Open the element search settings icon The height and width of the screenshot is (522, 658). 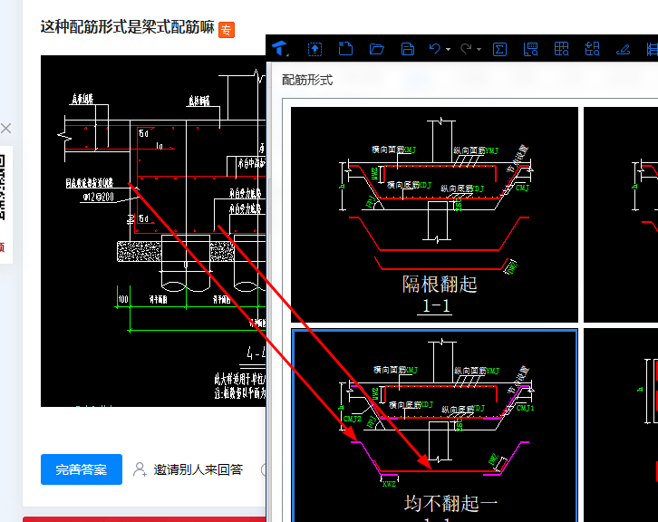pos(592,49)
